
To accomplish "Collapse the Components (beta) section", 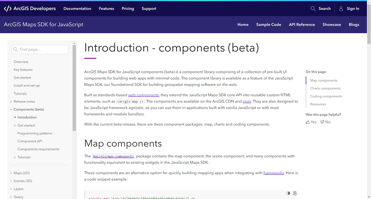I will click(x=11, y=110).
